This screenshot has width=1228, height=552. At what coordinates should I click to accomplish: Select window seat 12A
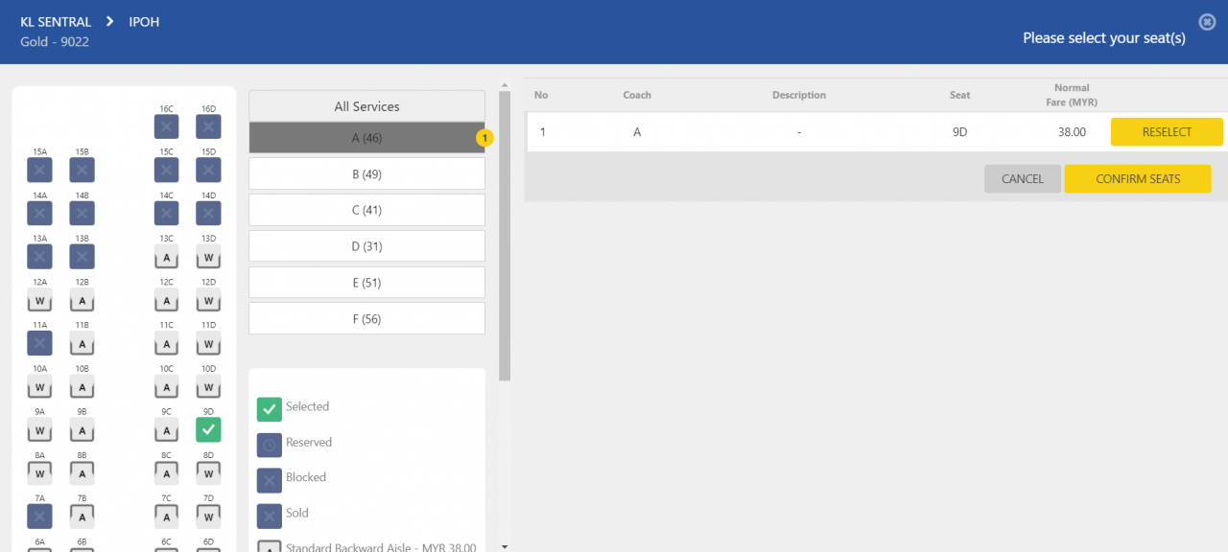pyautogui.click(x=39, y=300)
